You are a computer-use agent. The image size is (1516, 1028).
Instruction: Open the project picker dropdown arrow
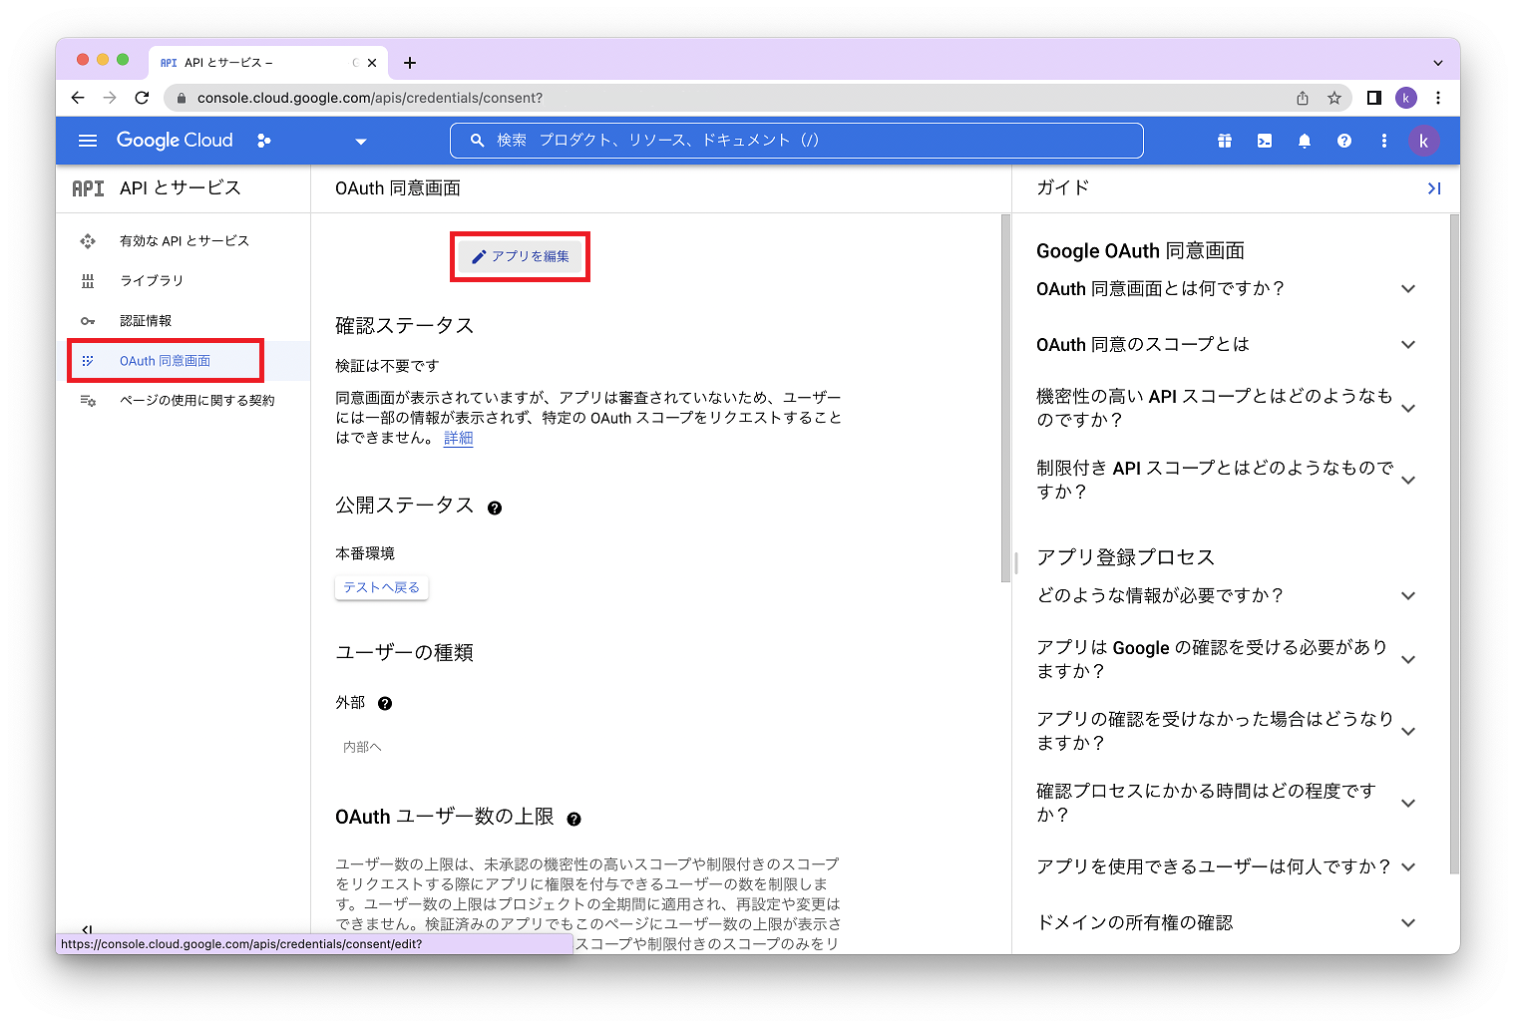(x=361, y=142)
